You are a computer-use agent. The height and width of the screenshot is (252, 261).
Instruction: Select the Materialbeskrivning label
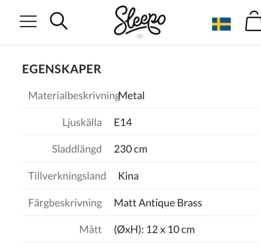point(73,95)
